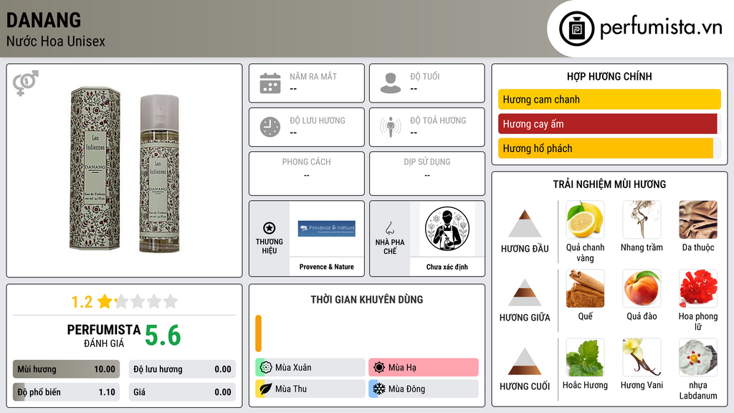The width and height of the screenshot is (734, 413).
Task: Click the calendar icon beside Năm ra mắt
Action: [270, 83]
